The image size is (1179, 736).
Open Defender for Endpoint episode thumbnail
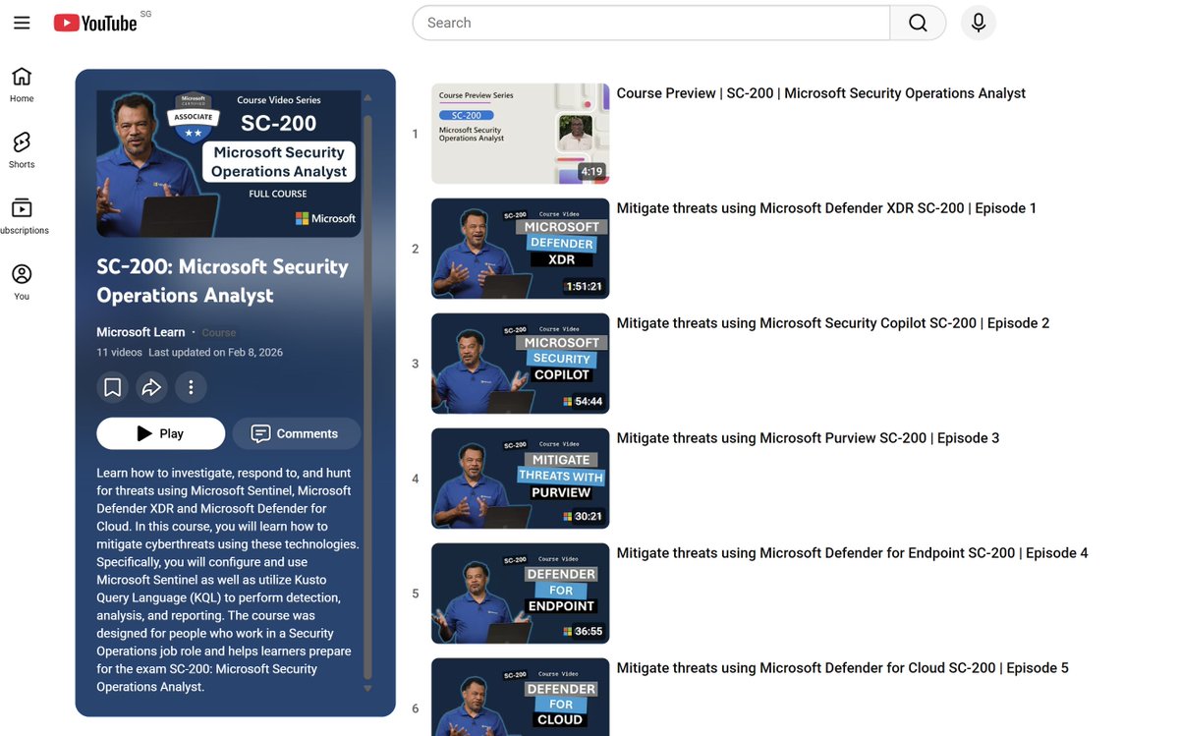(520, 594)
